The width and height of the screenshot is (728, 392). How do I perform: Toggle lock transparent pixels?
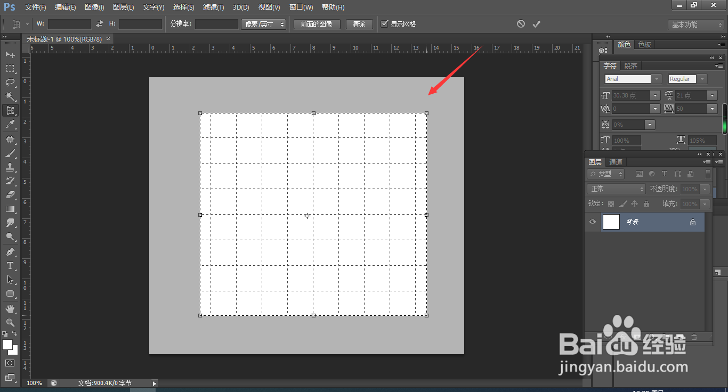coord(611,204)
